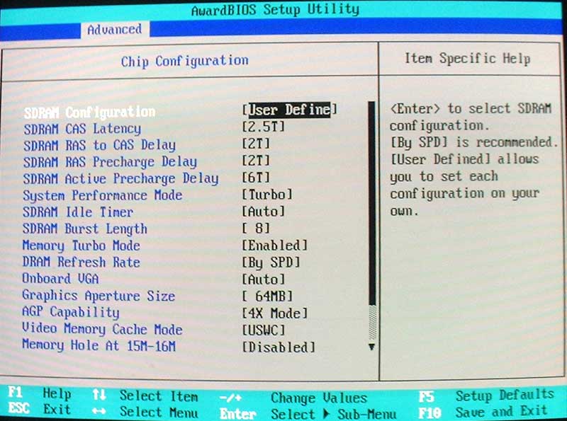Image resolution: width=567 pixels, height=421 pixels.
Task: Click the dark scrollbar thumb
Action: point(371,203)
